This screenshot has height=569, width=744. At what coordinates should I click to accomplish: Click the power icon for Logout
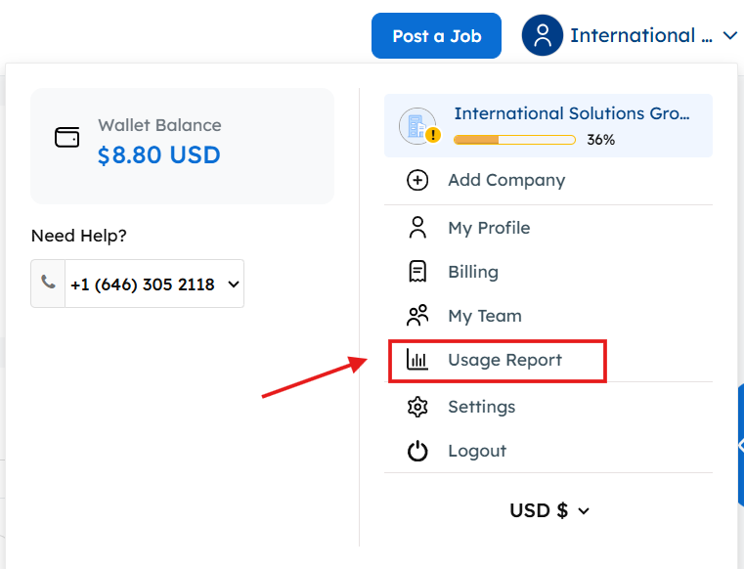pos(417,451)
